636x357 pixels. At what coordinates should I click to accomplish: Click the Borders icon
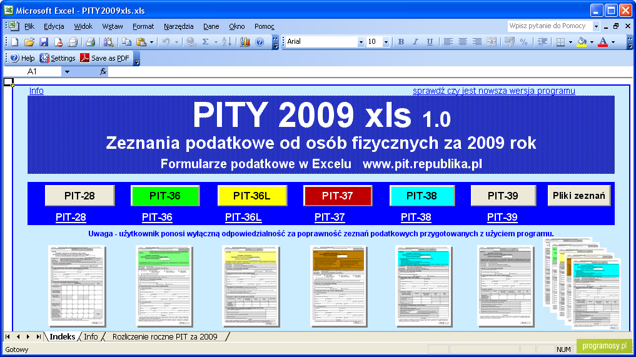pyautogui.click(x=560, y=42)
